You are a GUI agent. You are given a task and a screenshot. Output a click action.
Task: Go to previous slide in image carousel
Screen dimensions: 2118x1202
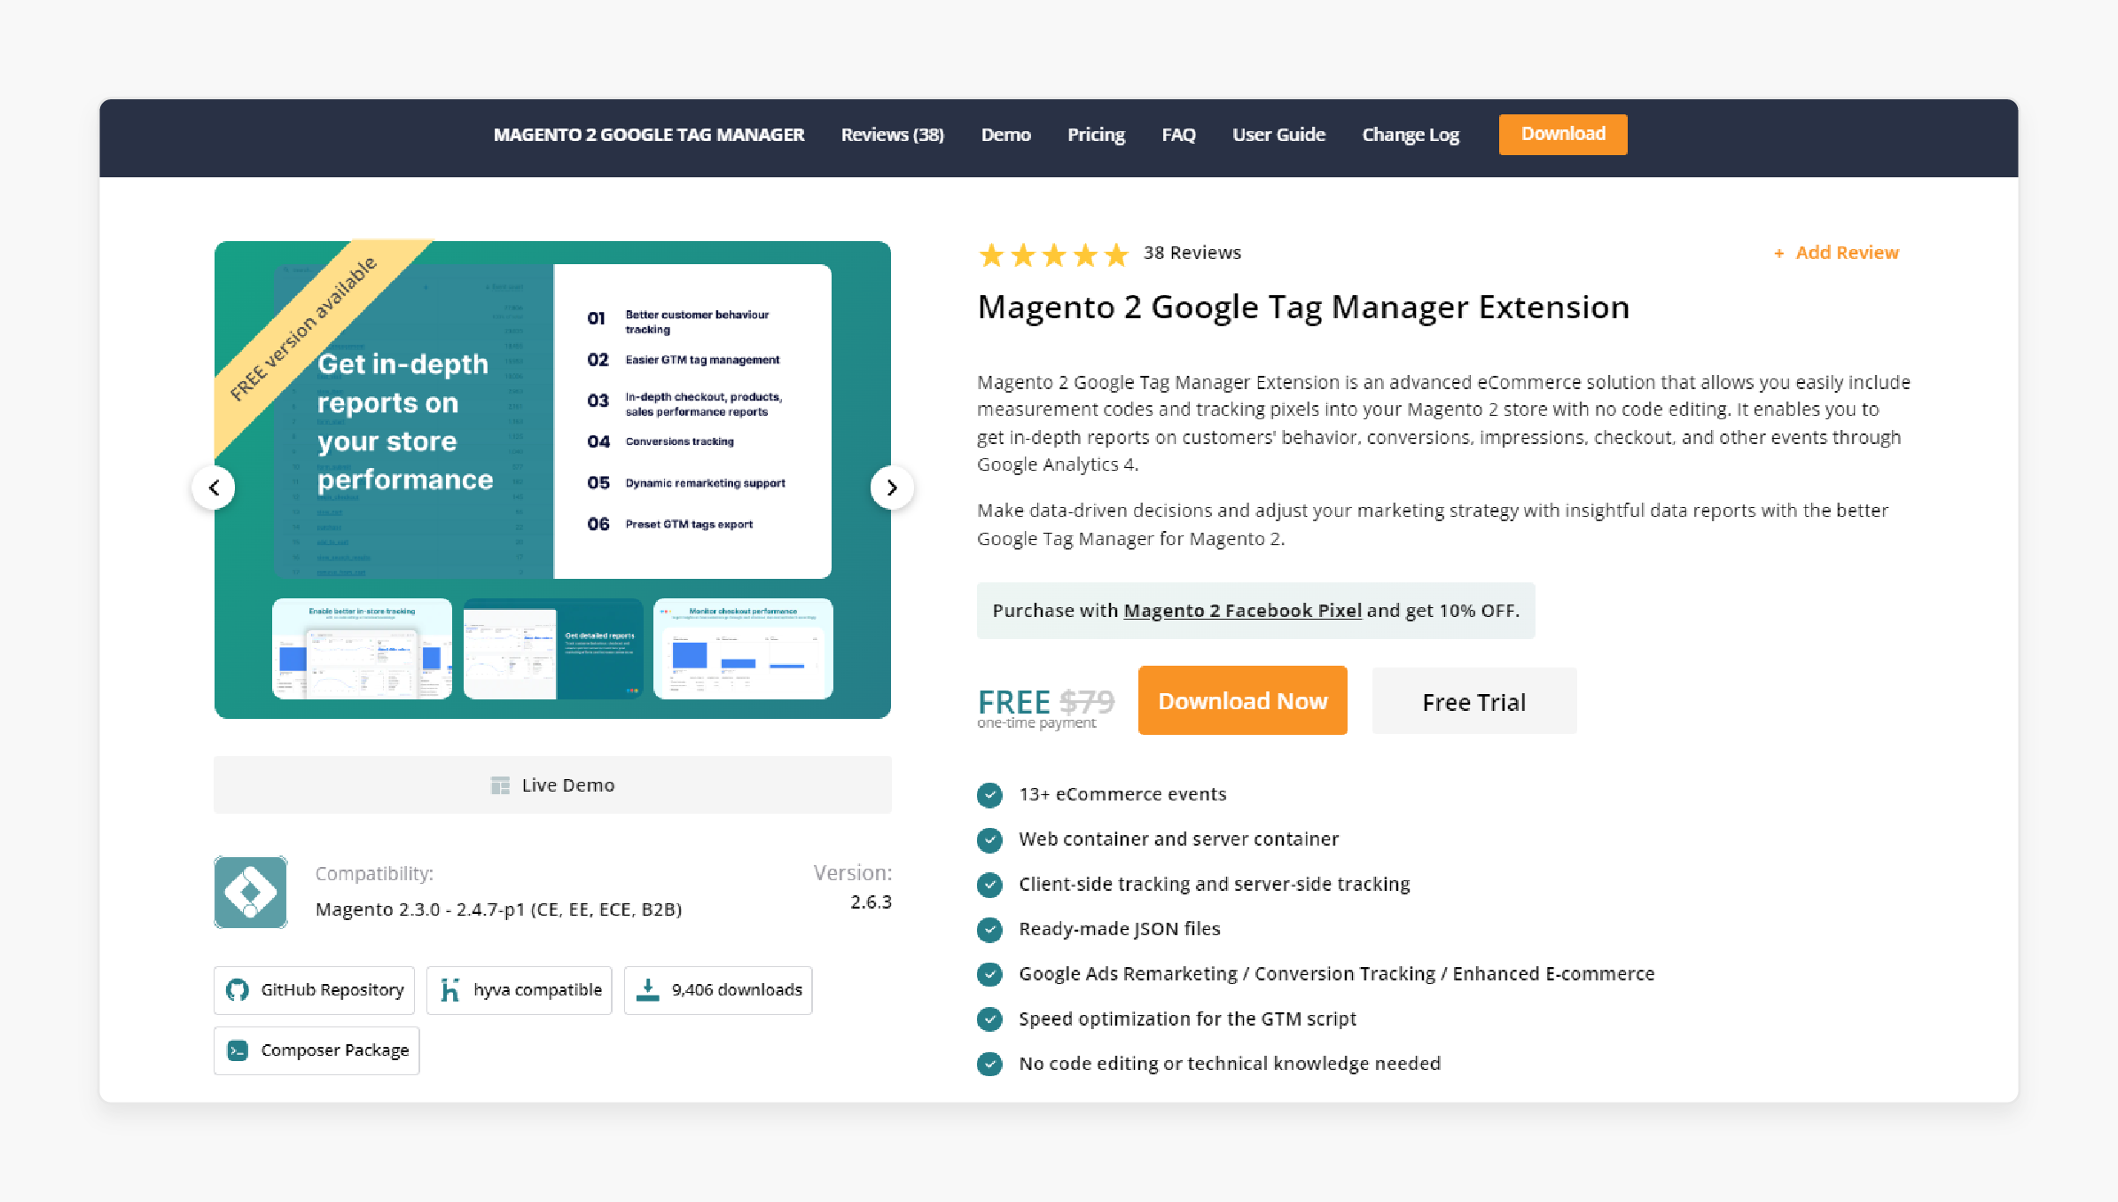click(x=214, y=488)
